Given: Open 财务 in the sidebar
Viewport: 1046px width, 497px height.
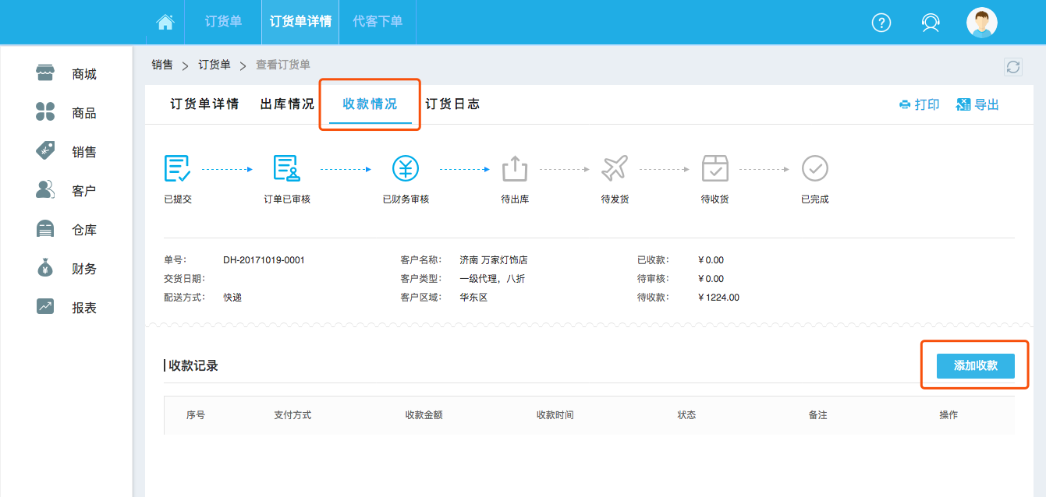Looking at the screenshot, I should point(67,269).
